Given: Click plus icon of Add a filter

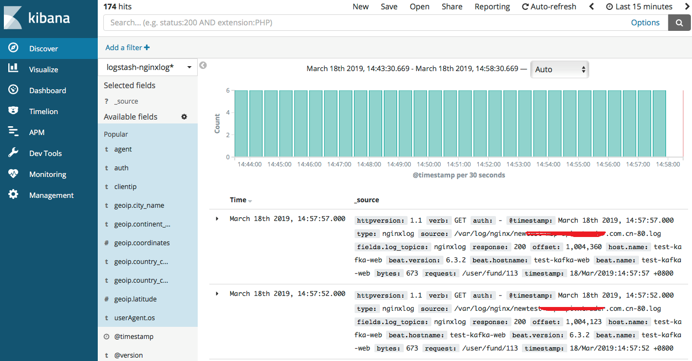Looking at the screenshot, I should pyautogui.click(x=147, y=47).
